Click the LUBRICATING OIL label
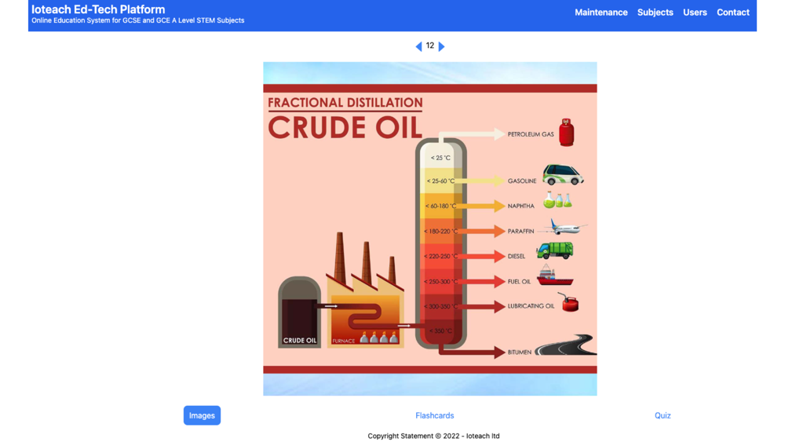Image resolution: width=785 pixels, height=442 pixels. (x=531, y=306)
